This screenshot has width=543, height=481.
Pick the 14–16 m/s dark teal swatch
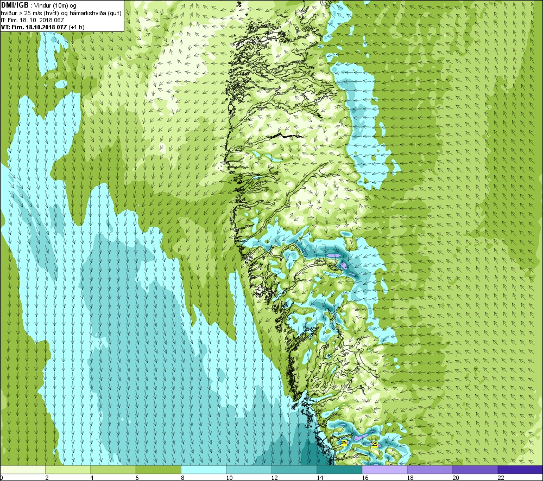coord(339,470)
